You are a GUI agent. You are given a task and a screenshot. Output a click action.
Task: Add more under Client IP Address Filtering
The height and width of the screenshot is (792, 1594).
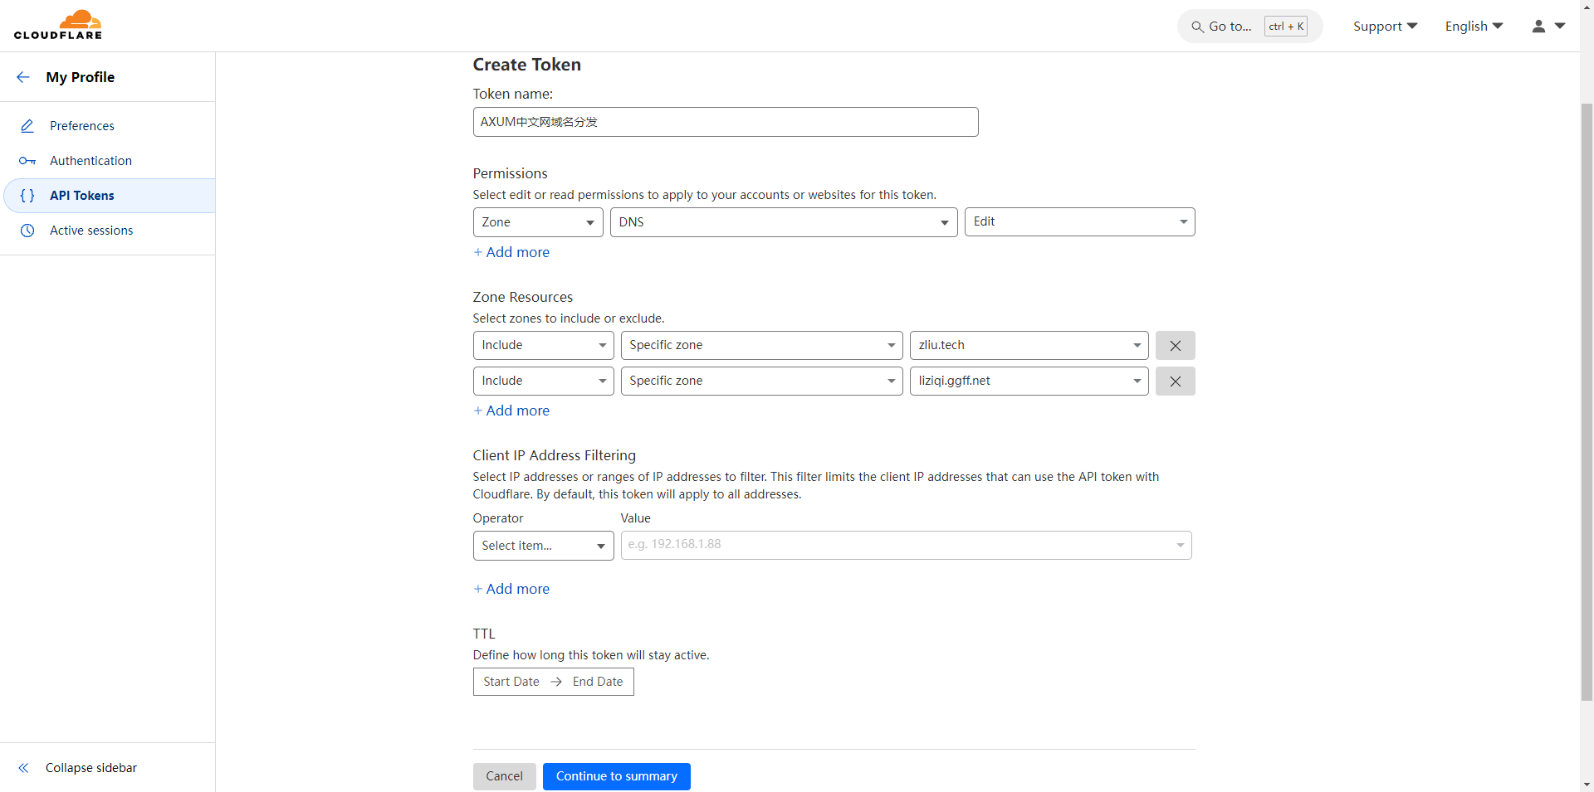click(x=511, y=589)
